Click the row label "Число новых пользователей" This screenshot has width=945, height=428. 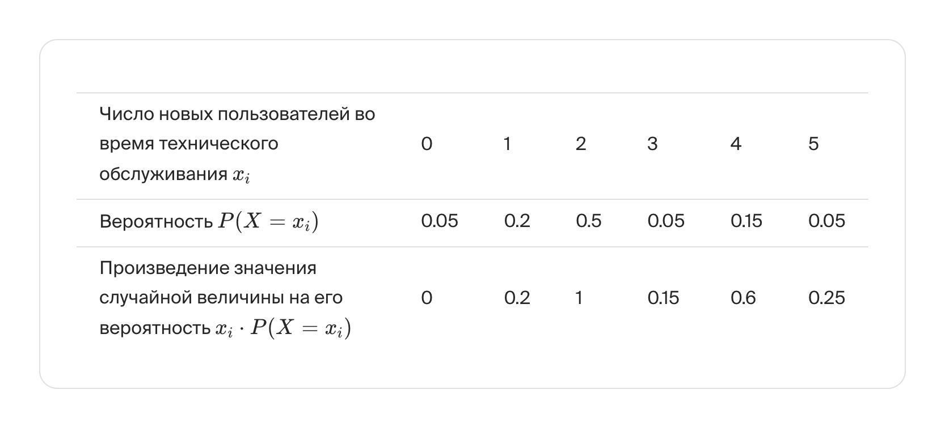pyautogui.click(x=237, y=144)
